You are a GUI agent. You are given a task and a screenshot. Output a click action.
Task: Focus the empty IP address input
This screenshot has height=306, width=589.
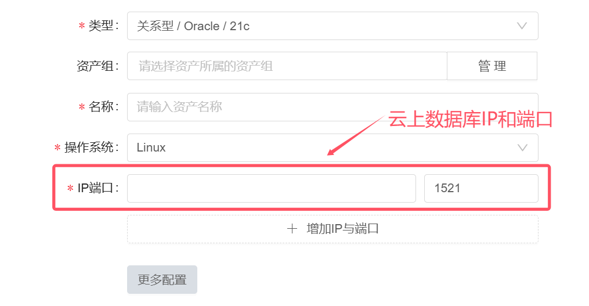271,188
